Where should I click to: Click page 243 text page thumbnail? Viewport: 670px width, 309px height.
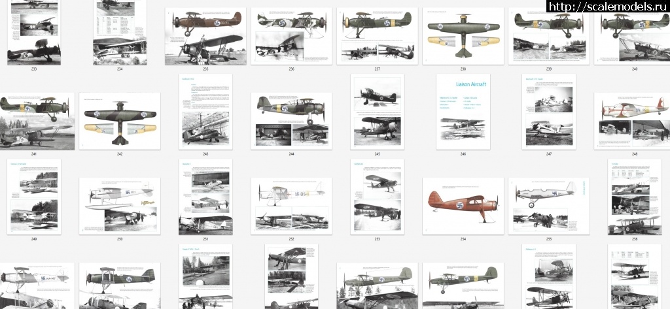coord(205,112)
